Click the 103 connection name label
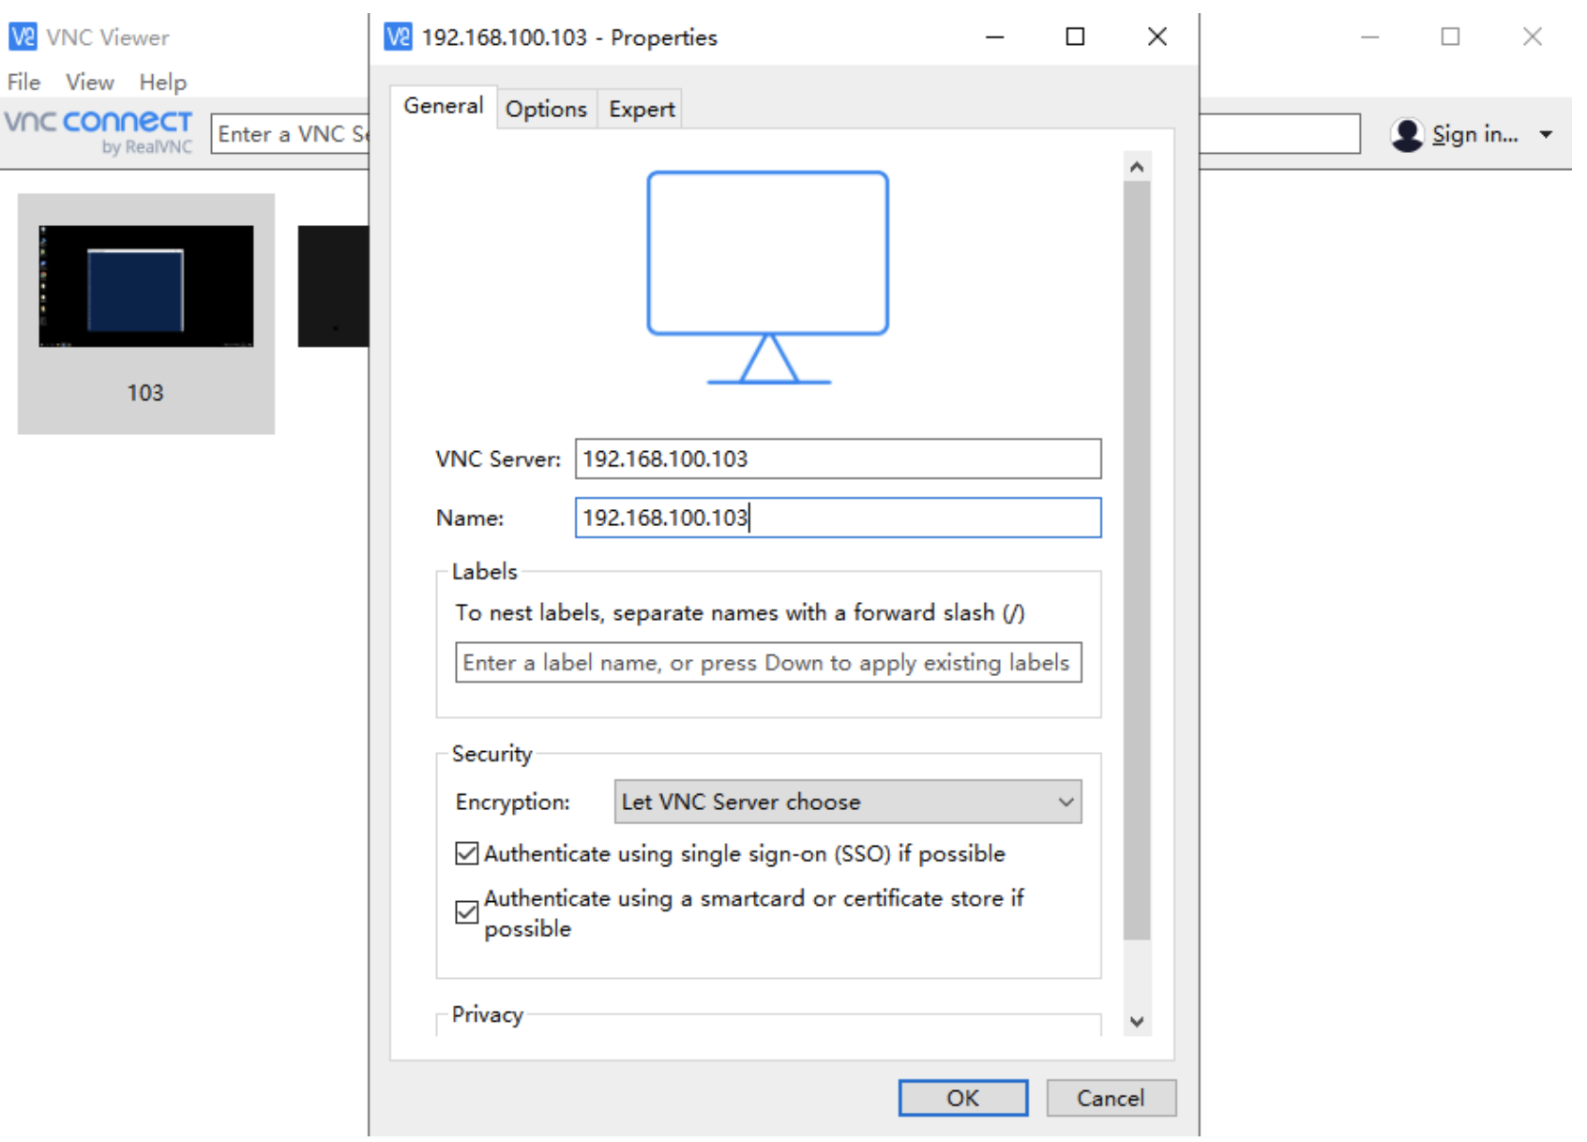1587x1142 pixels. pos(145,393)
